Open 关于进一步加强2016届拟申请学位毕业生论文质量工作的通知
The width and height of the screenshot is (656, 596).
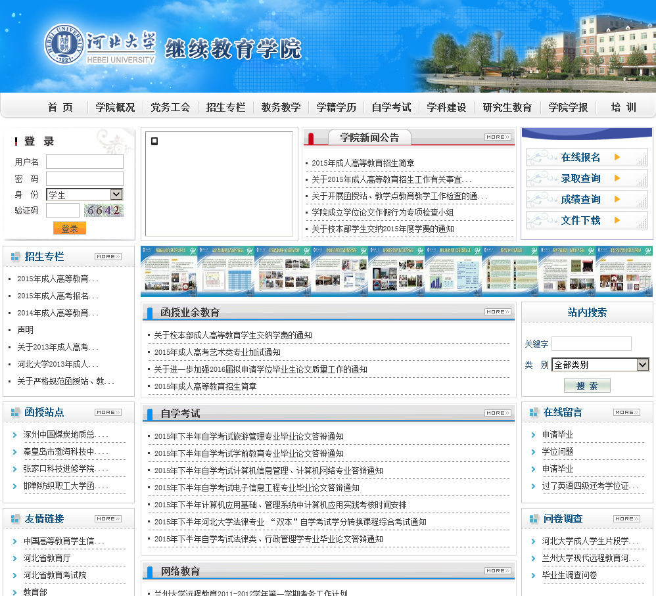(260, 370)
